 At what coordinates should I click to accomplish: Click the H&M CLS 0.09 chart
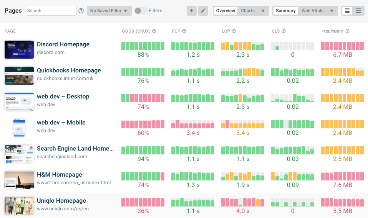[292, 176]
